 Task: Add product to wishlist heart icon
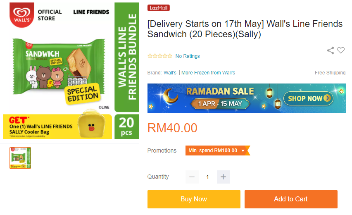point(341,50)
